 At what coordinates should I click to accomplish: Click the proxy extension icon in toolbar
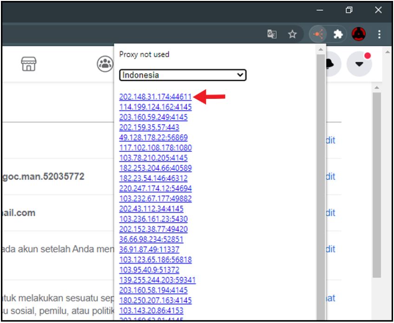[x=319, y=34]
